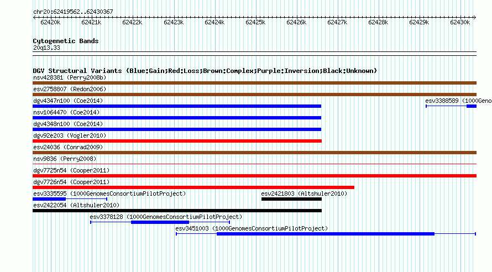Viewport: 492px width, 272px height.
Task: Open variant label dgv92e203 (Vogler2010)
Action: 70,135
